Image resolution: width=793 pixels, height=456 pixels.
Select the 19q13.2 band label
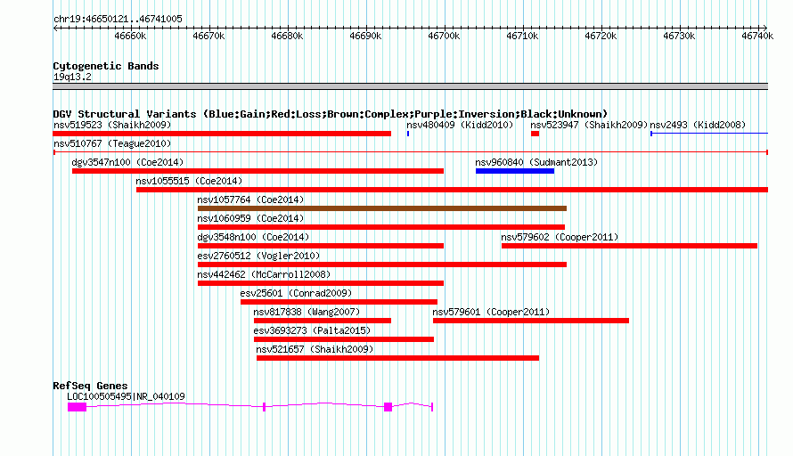pyautogui.click(x=72, y=77)
